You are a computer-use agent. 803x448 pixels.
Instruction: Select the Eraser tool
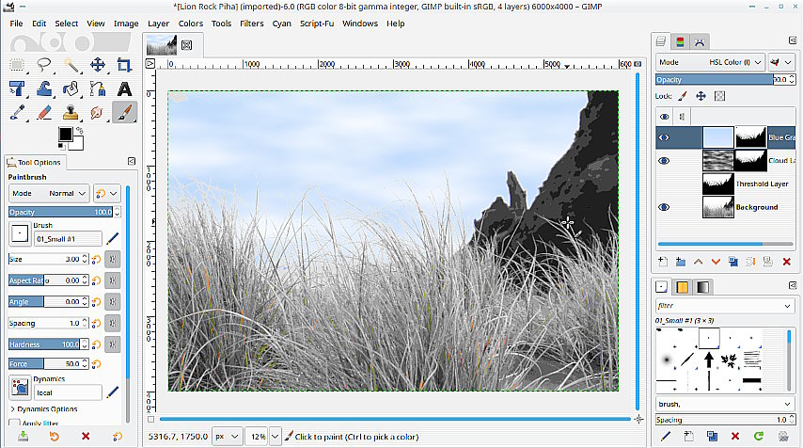coord(44,112)
